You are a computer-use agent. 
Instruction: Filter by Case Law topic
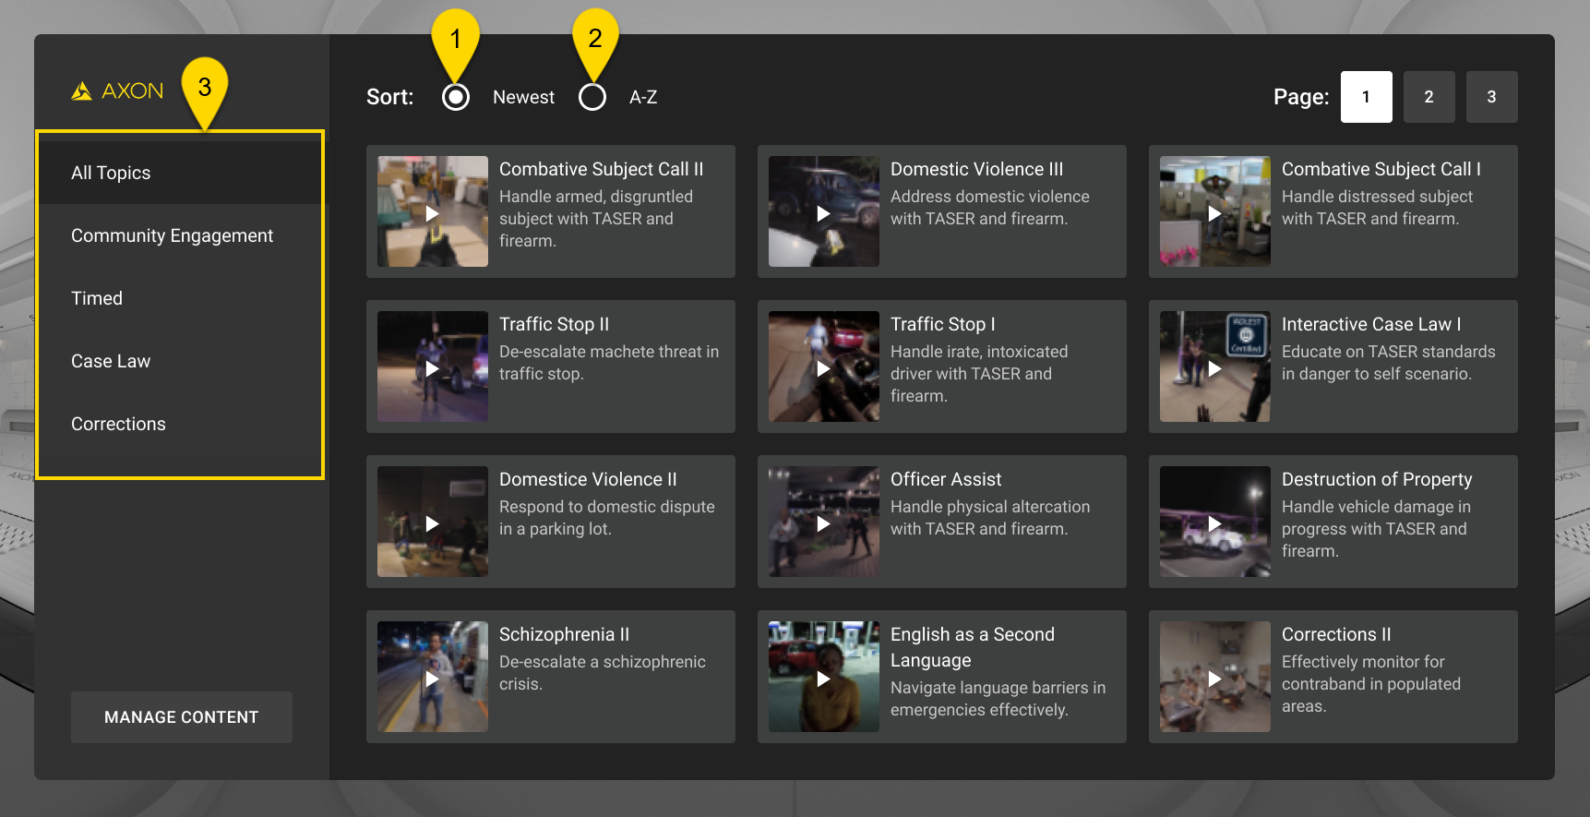pos(180,361)
